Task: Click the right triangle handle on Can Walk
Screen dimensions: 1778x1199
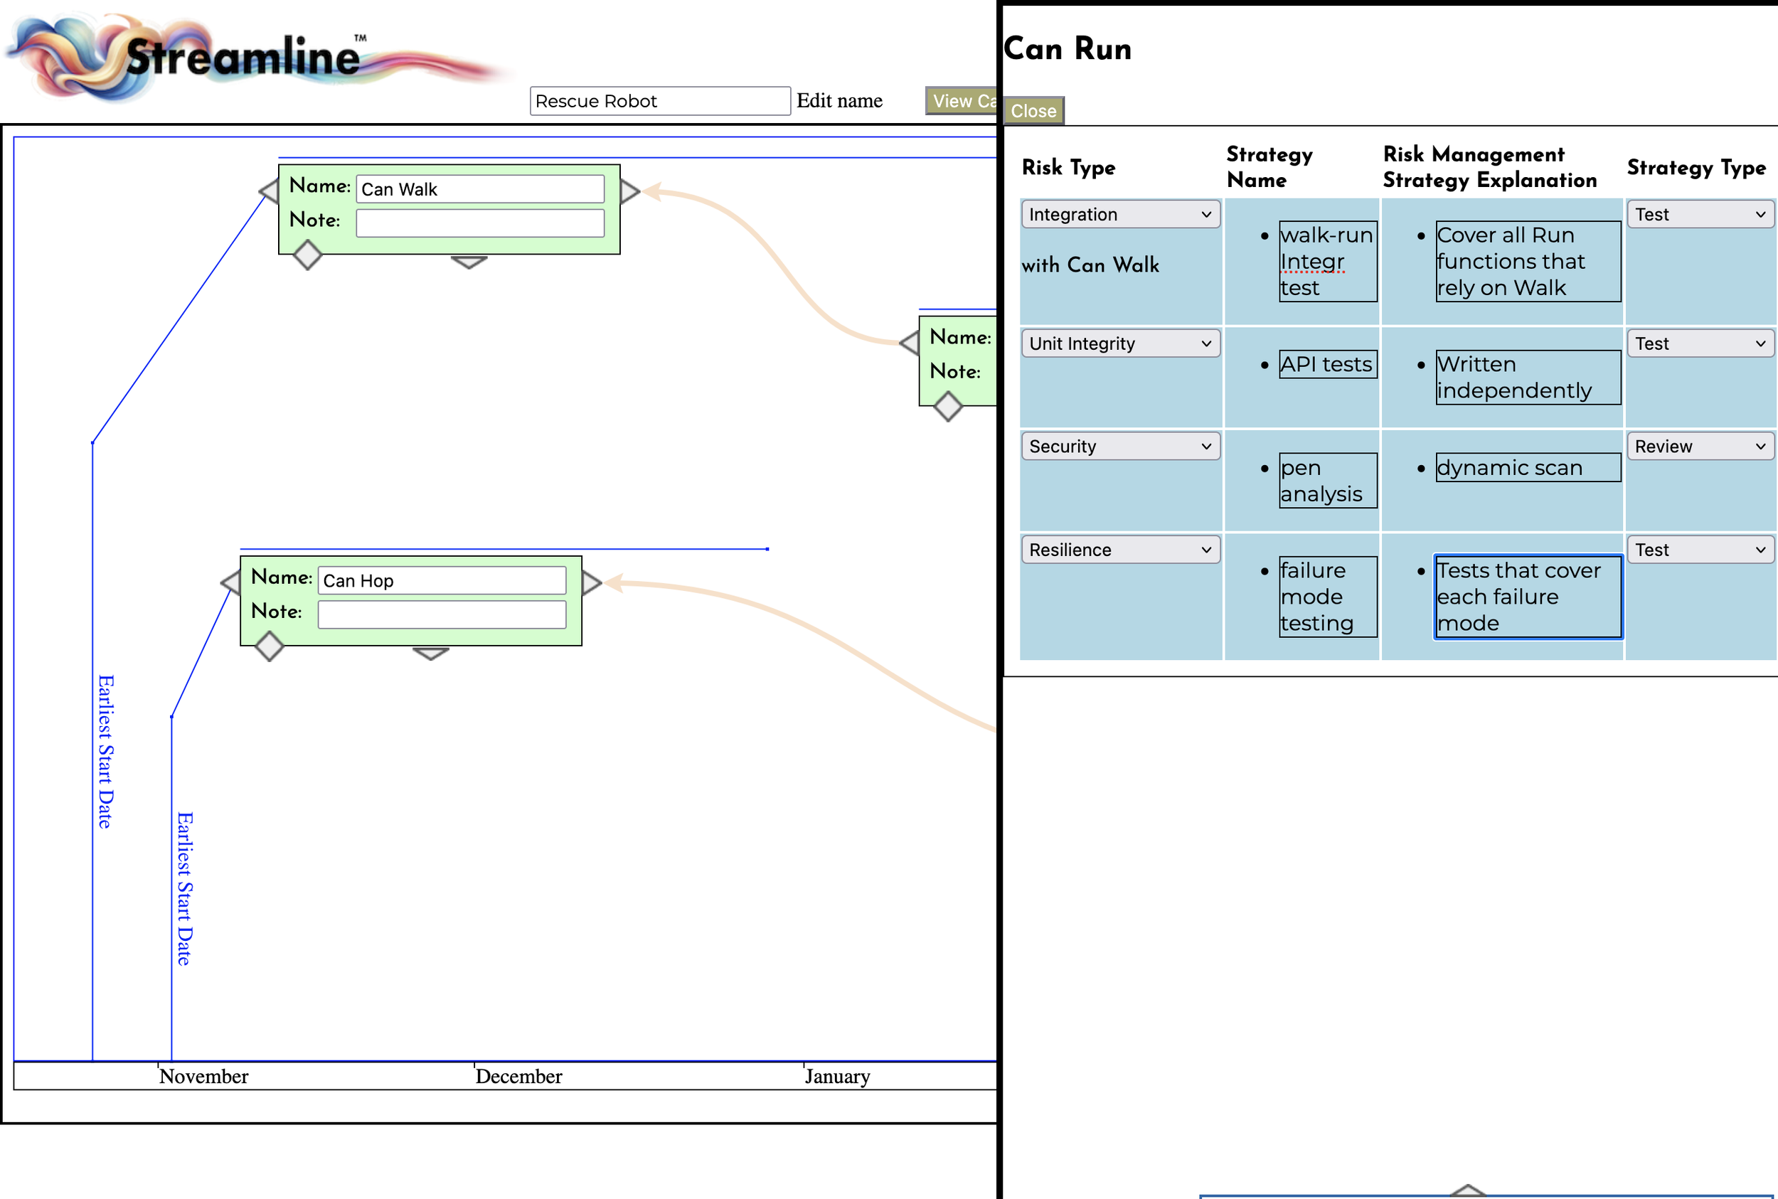Action: pyautogui.click(x=629, y=191)
